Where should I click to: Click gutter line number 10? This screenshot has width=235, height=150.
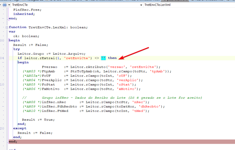[2, 84]
